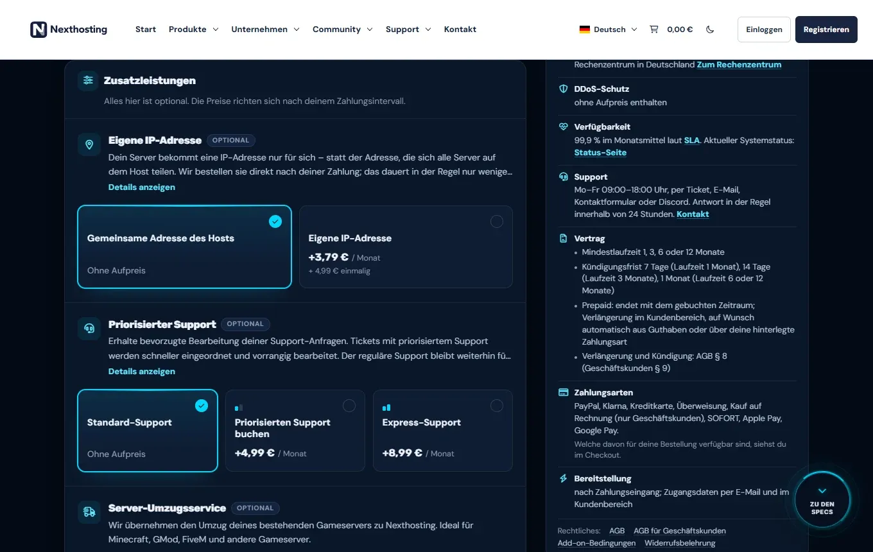Open the Kontakt link in Support section

[693, 214]
